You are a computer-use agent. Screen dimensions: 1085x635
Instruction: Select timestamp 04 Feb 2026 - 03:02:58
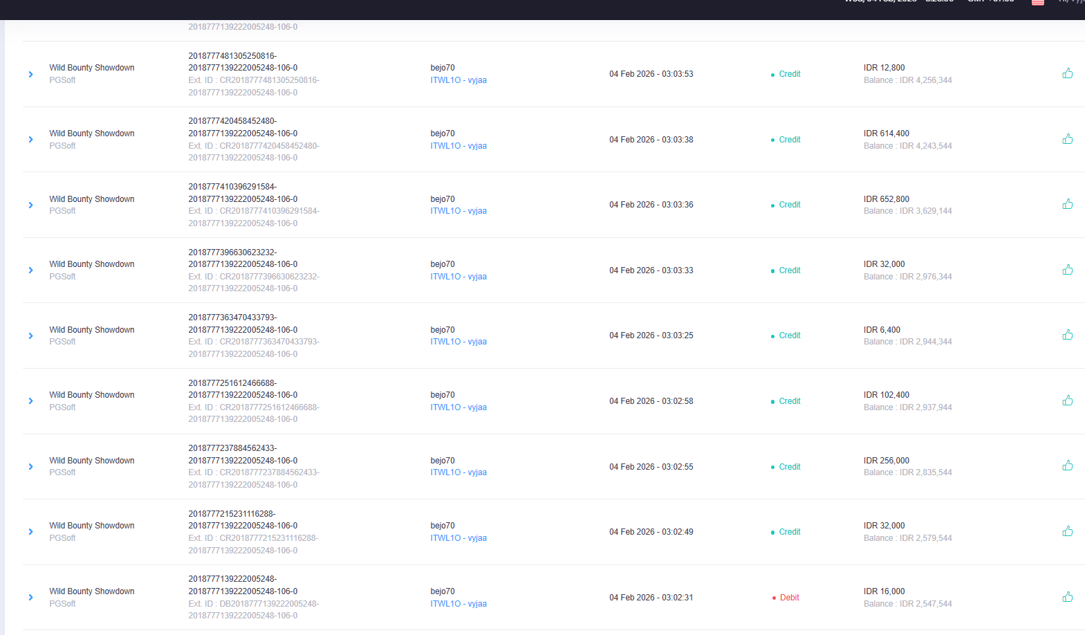[x=651, y=401]
